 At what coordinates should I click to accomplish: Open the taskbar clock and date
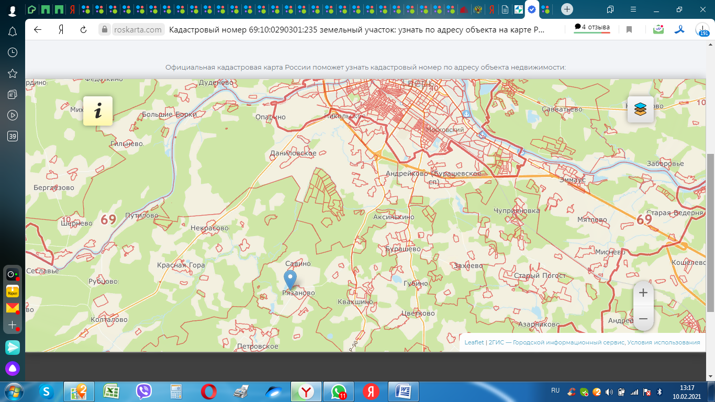click(686, 392)
